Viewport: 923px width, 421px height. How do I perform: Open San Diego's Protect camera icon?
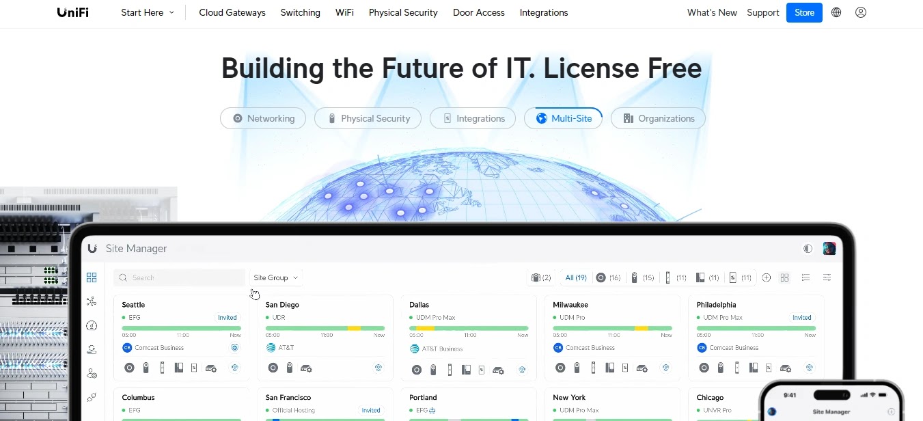pyautogui.click(x=290, y=368)
